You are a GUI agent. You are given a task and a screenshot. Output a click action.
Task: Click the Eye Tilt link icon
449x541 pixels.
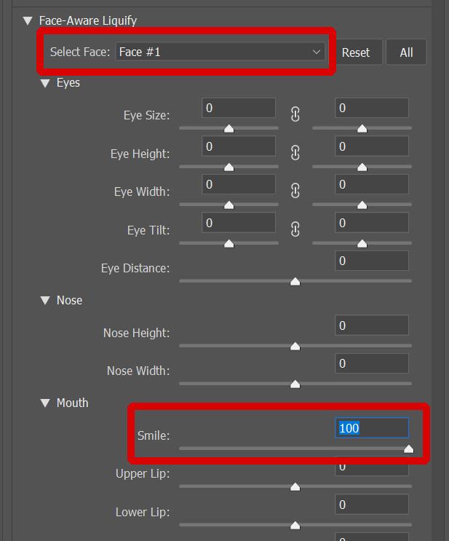[x=295, y=229]
